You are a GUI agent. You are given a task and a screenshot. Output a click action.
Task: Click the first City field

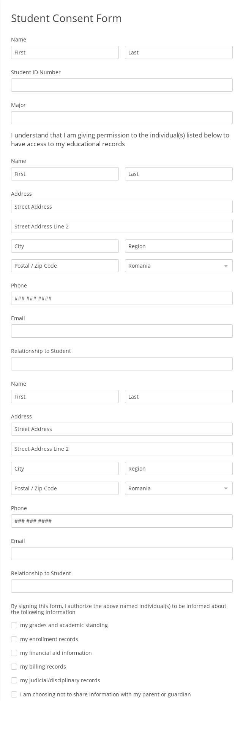[65, 246]
